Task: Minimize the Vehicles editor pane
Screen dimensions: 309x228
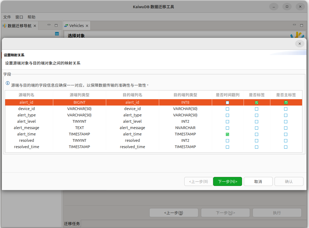Action: point(294,25)
